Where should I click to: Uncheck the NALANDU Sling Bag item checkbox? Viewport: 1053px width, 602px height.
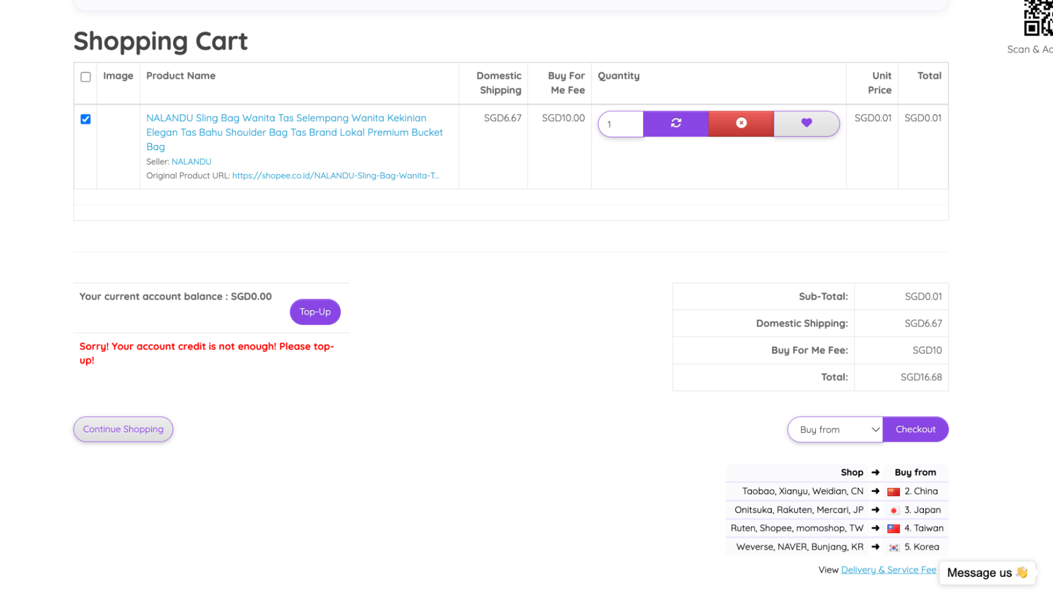[x=85, y=119]
